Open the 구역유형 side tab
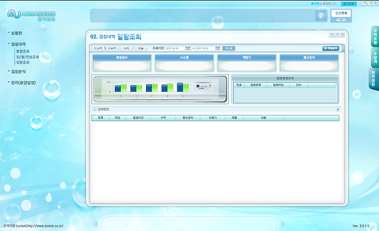Screen dimensions: 379x231 click(x=375, y=36)
